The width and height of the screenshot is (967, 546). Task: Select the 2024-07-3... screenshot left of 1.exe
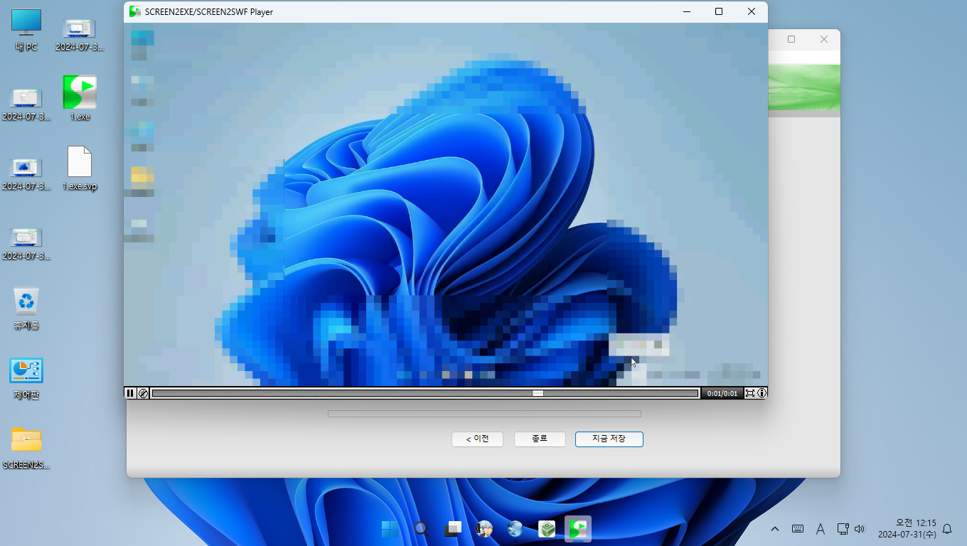pos(26,104)
